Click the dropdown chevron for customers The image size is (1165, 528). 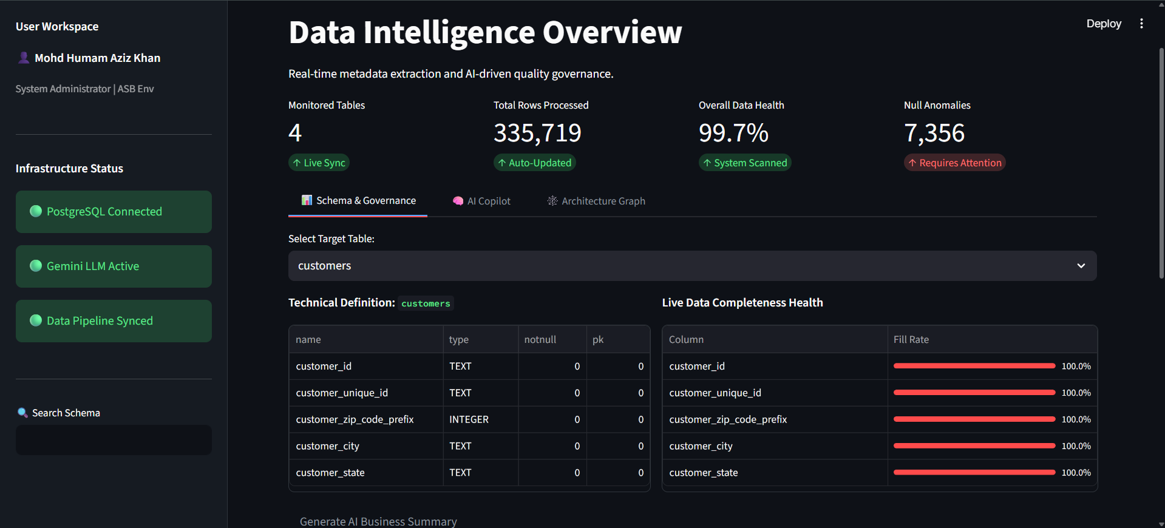tap(1081, 266)
